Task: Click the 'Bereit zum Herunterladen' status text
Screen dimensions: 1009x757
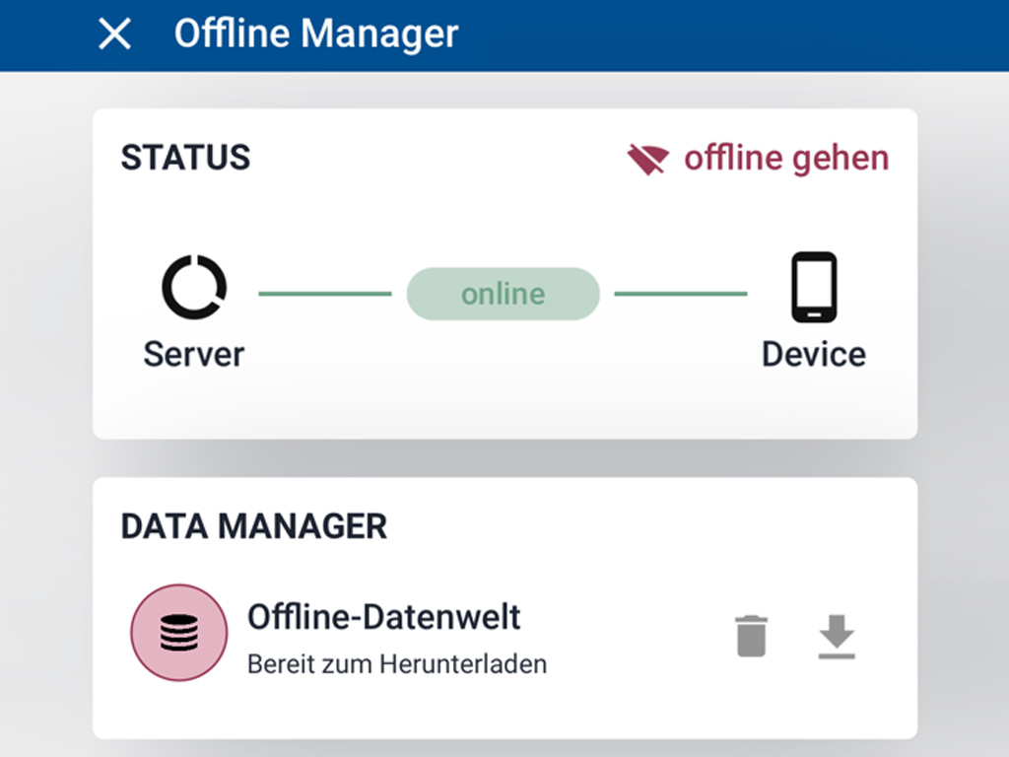Action: pyautogui.click(x=396, y=663)
